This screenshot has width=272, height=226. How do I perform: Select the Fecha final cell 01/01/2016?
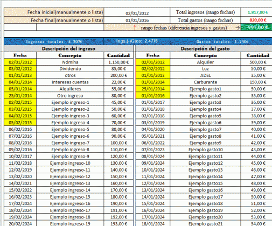click(137, 20)
